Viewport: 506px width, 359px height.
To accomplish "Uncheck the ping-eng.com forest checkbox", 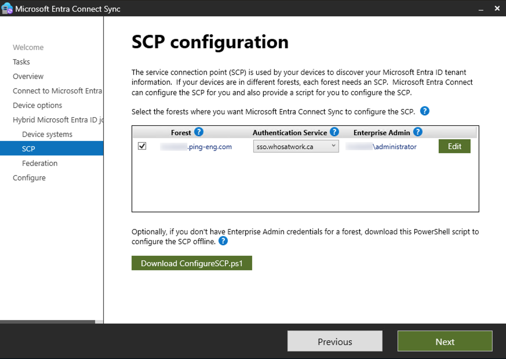I will [142, 146].
